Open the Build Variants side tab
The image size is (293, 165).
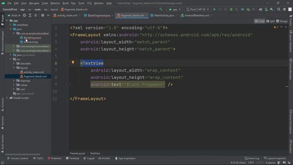[x=2, y=143]
